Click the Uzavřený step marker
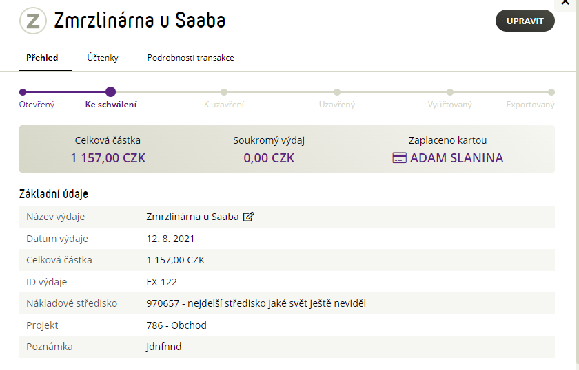 coord(337,92)
